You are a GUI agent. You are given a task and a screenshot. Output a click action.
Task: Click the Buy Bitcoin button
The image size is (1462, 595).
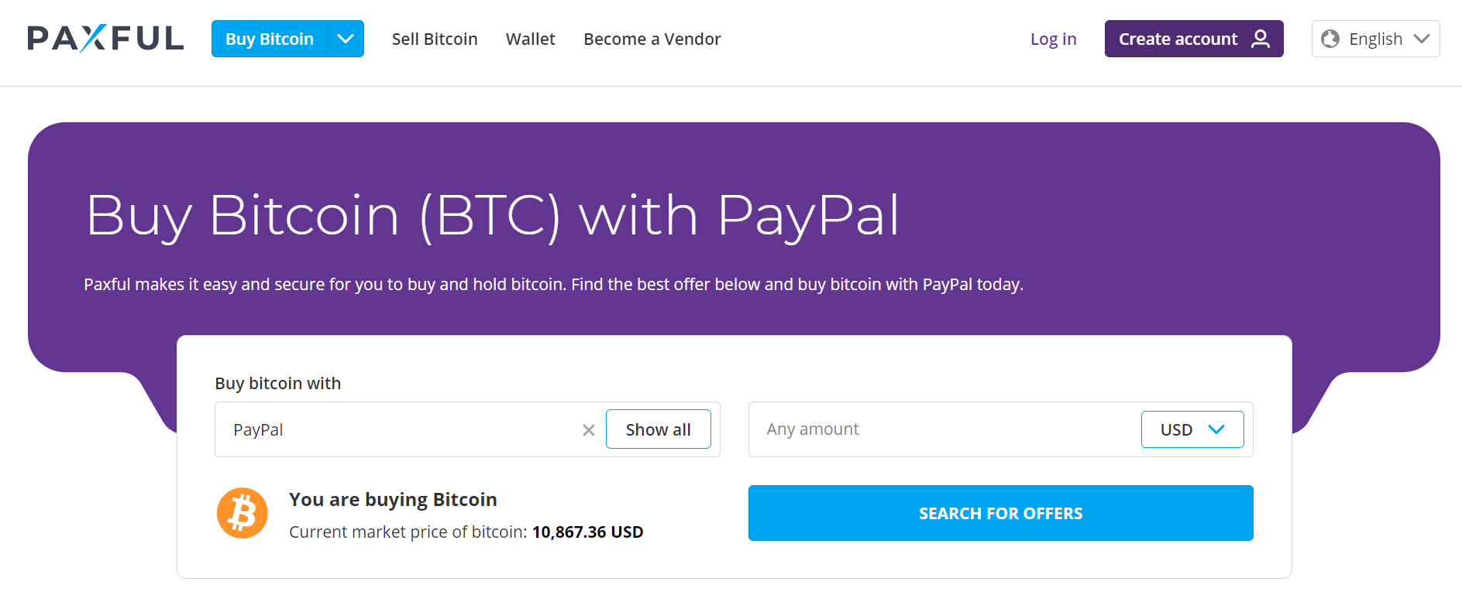point(270,39)
